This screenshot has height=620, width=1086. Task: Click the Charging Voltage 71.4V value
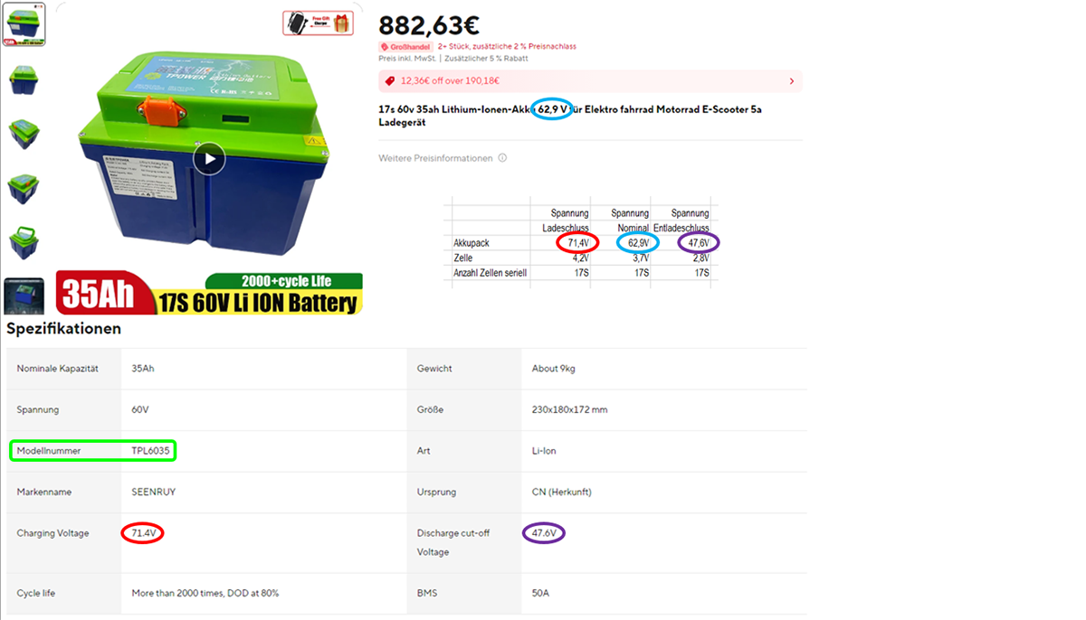[143, 533]
